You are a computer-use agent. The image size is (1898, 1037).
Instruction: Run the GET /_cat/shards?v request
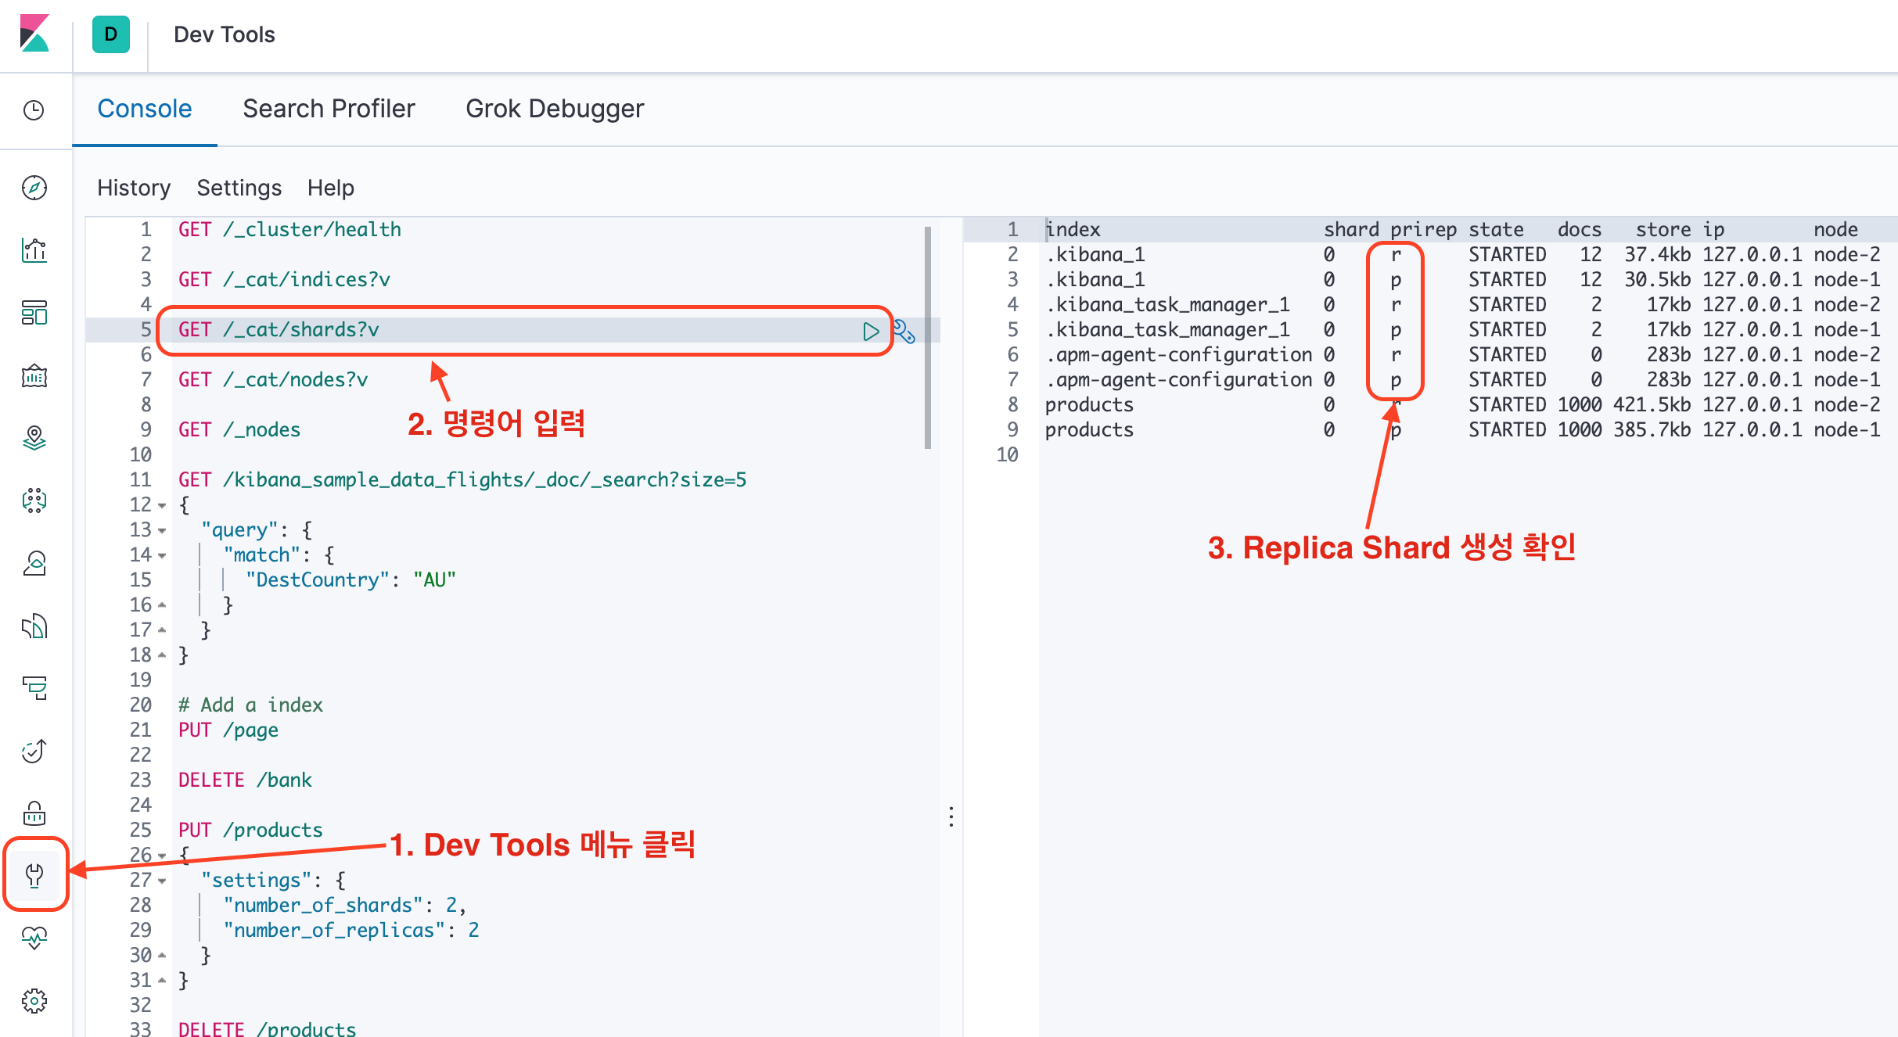(870, 332)
